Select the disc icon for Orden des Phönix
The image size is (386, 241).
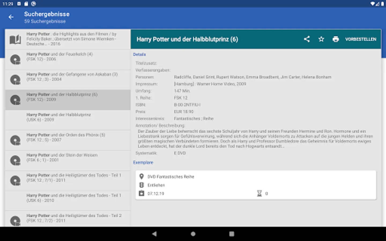pyautogui.click(x=15, y=140)
